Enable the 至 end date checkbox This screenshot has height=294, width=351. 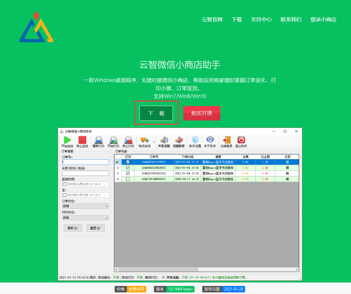tap(64, 195)
